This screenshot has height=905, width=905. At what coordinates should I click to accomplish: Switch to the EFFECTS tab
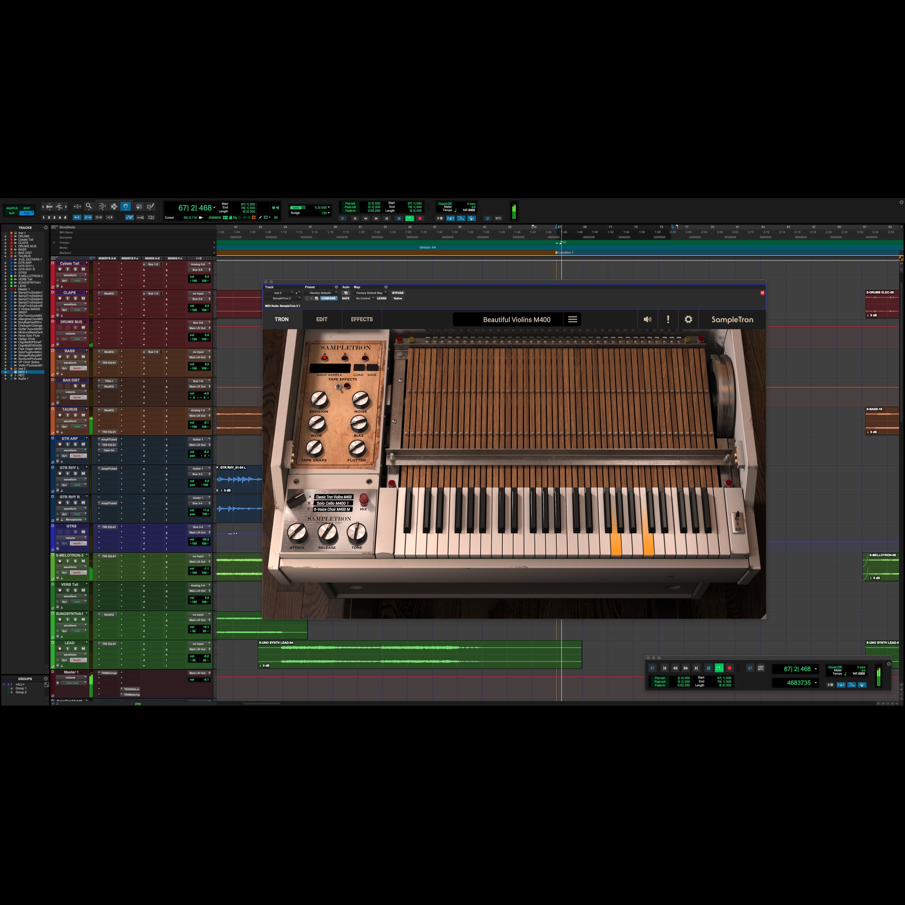click(362, 319)
